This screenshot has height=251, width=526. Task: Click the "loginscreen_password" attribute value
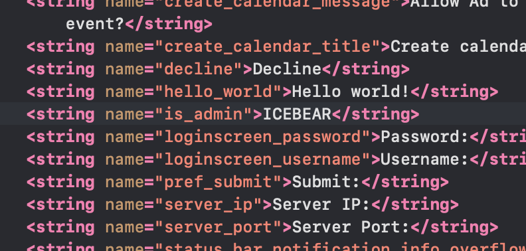coord(262,137)
